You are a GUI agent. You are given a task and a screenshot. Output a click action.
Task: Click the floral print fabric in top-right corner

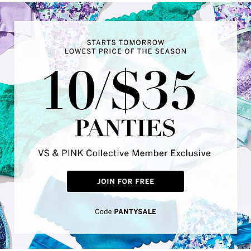click(x=233, y=11)
